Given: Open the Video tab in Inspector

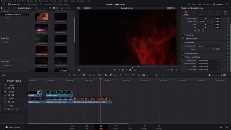Looking at the screenshot, I should point(186,13).
